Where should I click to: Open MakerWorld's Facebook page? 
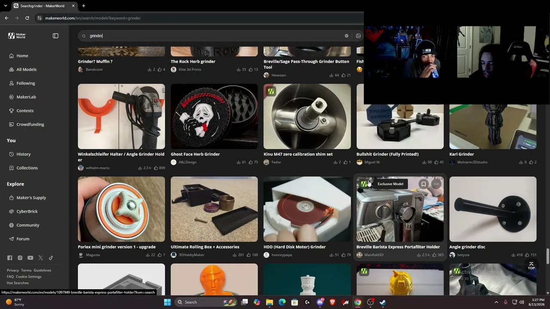(x=9, y=258)
